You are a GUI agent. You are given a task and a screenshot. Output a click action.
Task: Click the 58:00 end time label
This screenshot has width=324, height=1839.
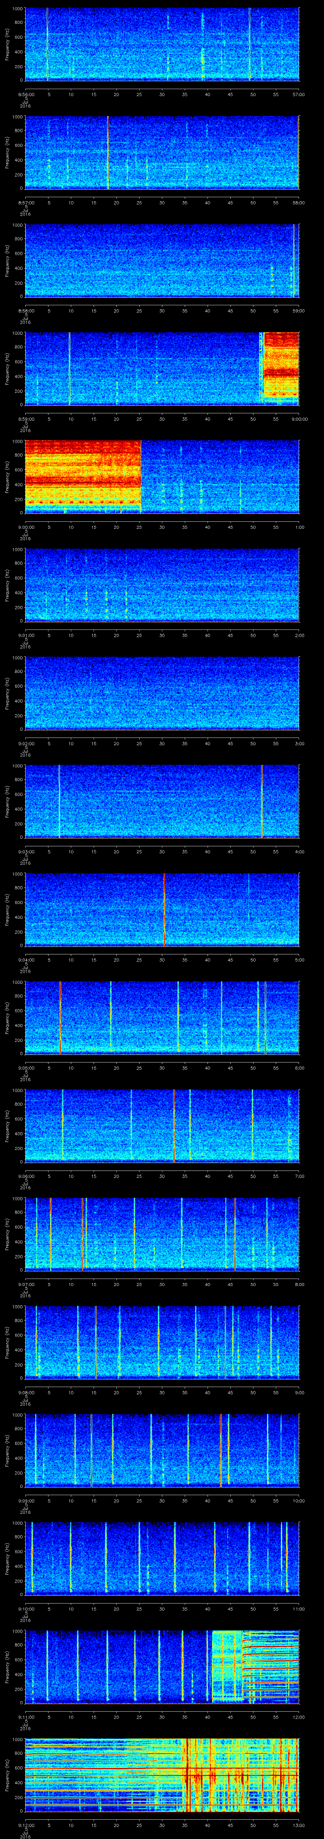[299, 203]
